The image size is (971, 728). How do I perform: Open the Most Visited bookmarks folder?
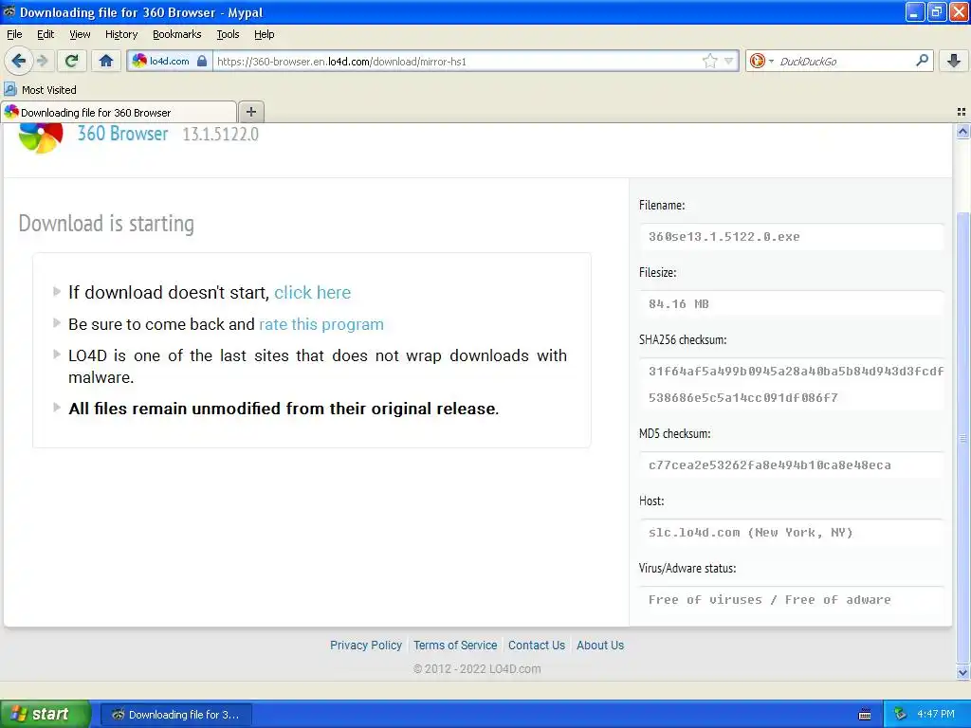[40, 90]
